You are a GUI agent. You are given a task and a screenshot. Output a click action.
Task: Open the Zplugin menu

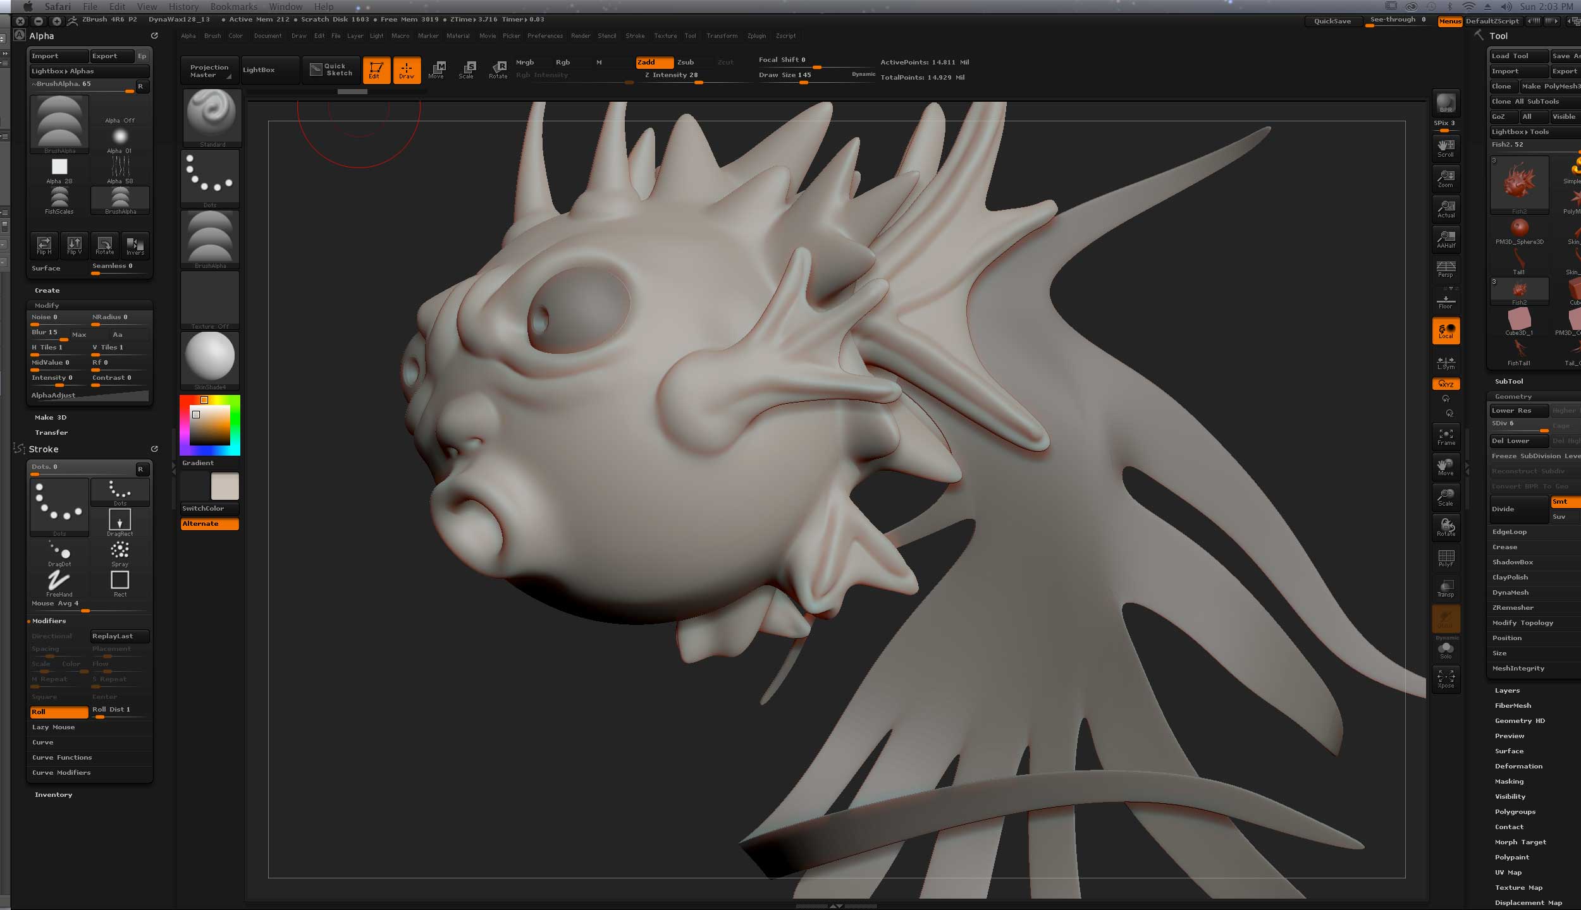(x=756, y=36)
